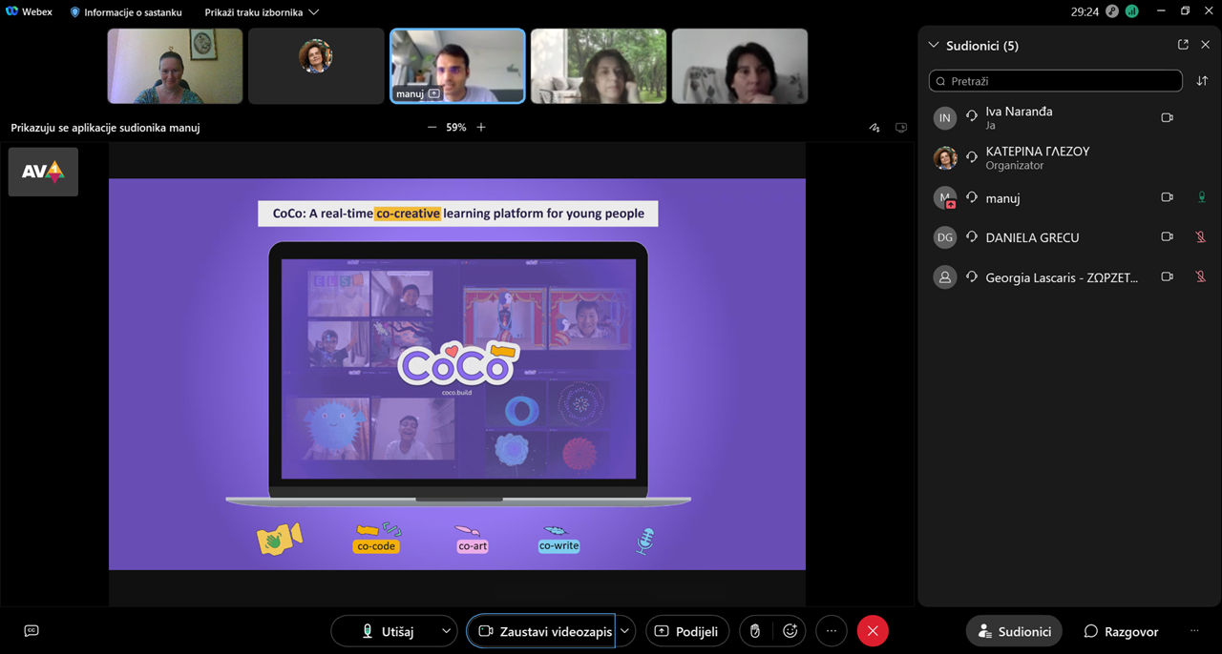Open audio options arrow beside Utišaj
This screenshot has width=1222, height=654.
click(x=446, y=631)
